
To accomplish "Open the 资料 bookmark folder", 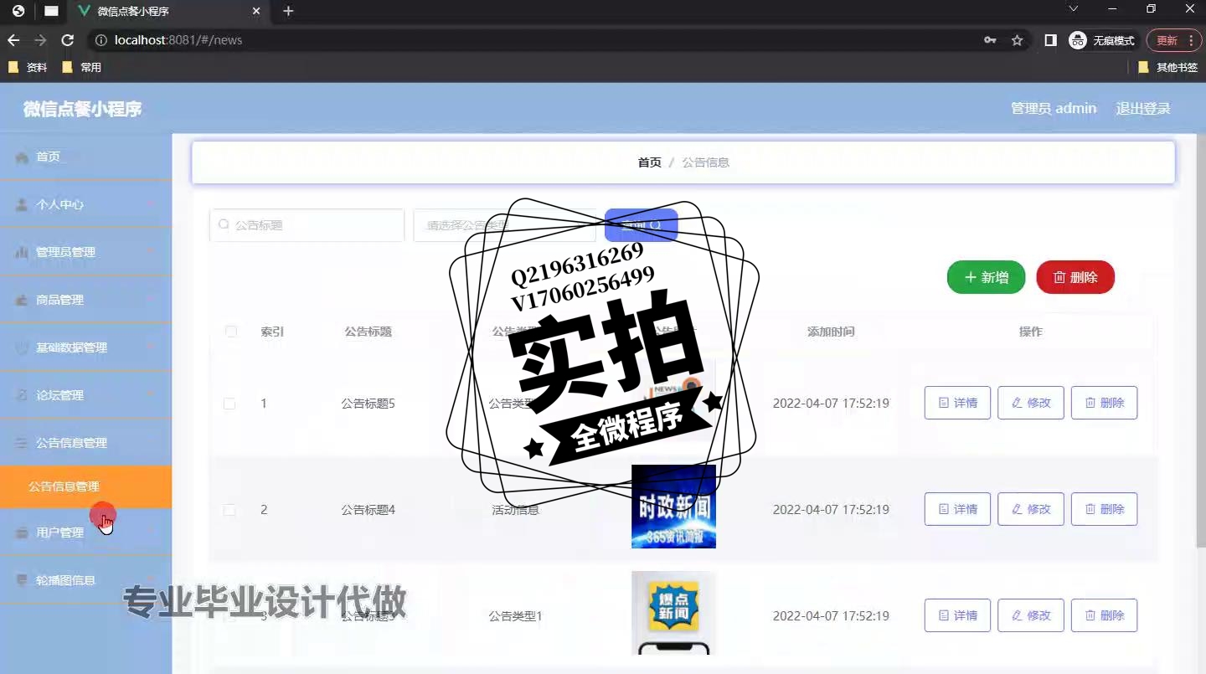I will (28, 67).
